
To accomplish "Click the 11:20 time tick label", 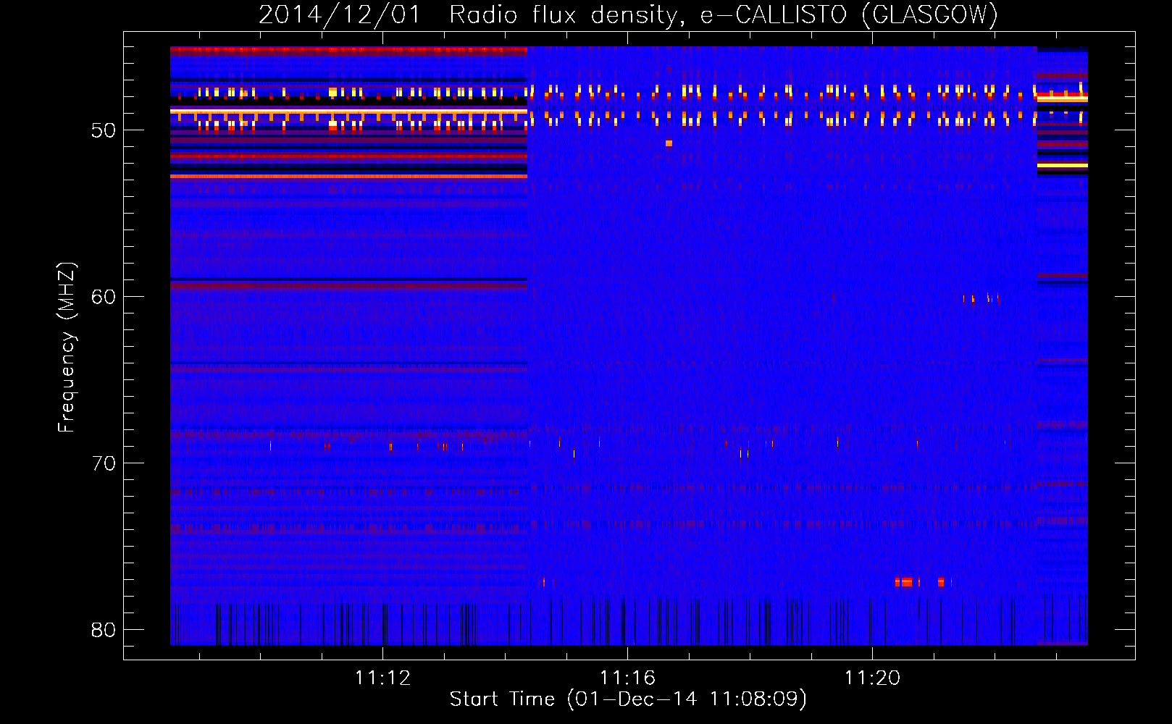I will click(x=872, y=678).
